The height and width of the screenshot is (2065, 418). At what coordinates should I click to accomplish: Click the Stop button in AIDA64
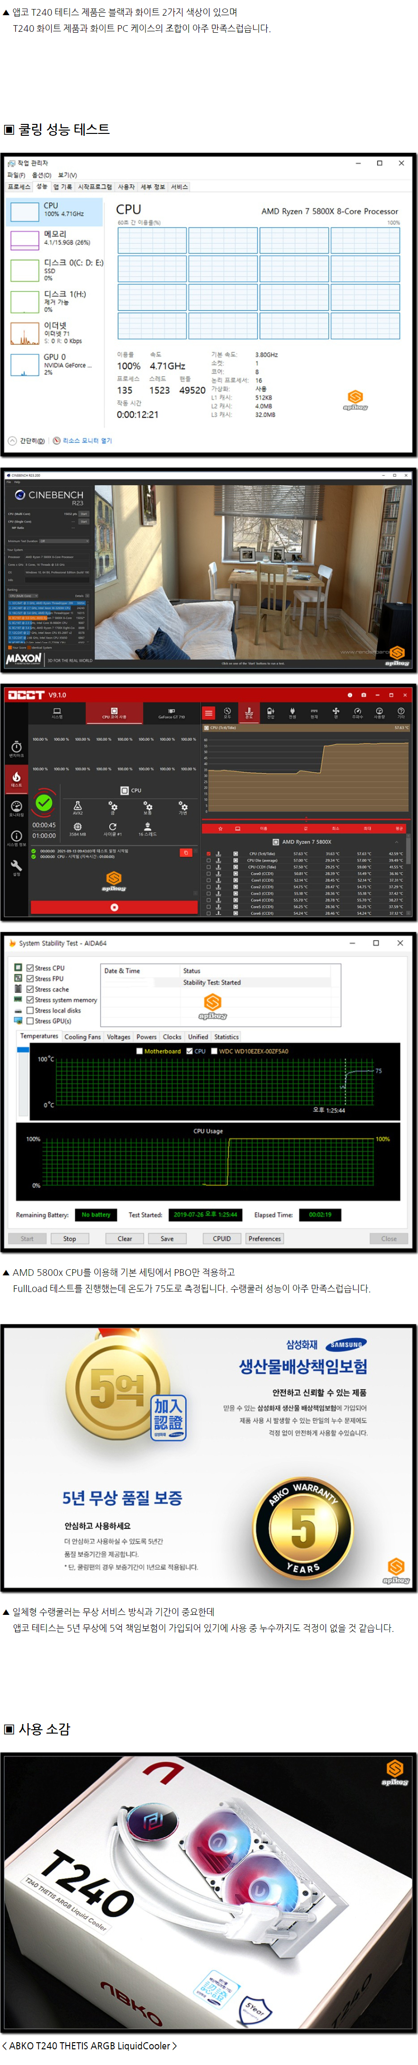click(x=70, y=1238)
